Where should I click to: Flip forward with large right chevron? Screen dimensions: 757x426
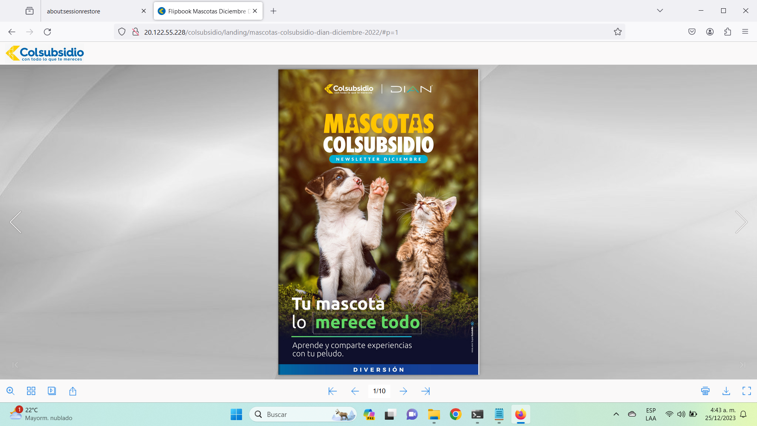[741, 222]
